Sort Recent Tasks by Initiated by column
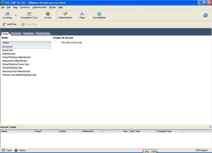Image resolution: width=212 pixels, height=153 pixels. point(92,131)
